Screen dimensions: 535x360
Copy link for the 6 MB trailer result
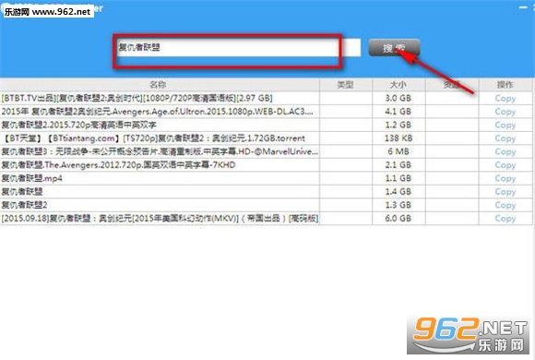505,151
